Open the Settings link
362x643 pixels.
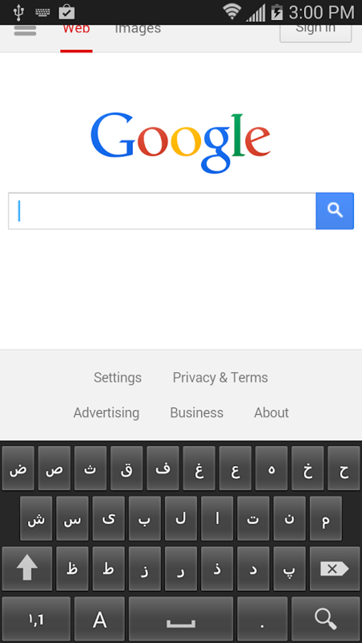(117, 377)
